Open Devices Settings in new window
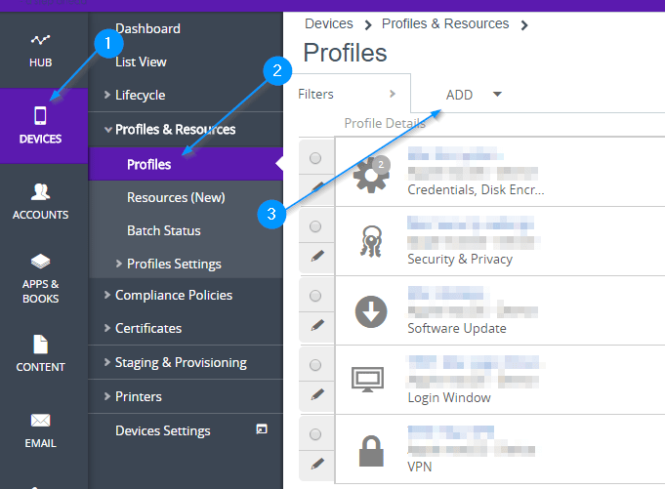This screenshot has height=489, width=665. coord(261,429)
